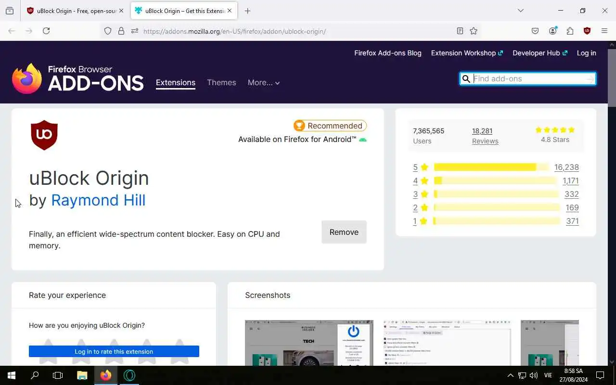Click the uBlock Origin toolbar icon

tap(587, 31)
